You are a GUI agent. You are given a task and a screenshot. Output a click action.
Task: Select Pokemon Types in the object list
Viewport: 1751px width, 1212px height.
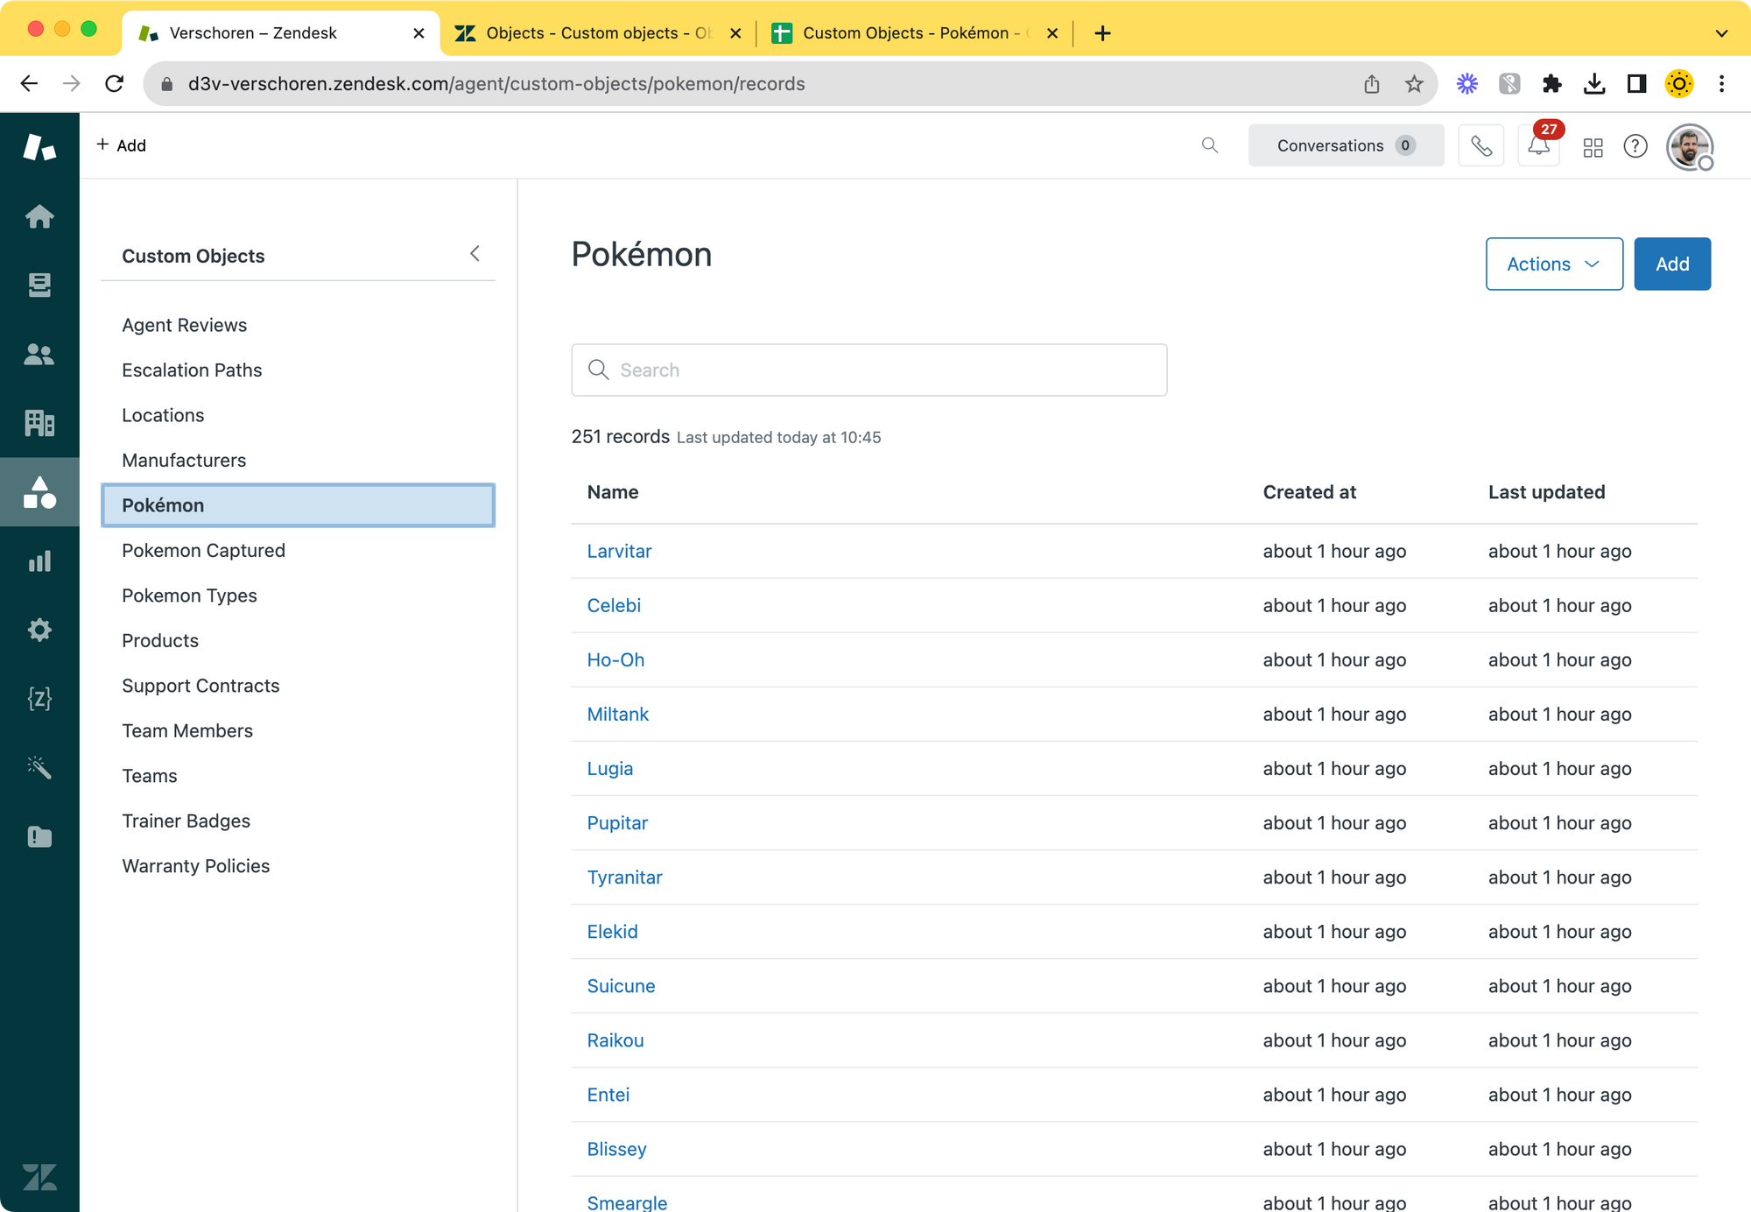[x=189, y=595]
